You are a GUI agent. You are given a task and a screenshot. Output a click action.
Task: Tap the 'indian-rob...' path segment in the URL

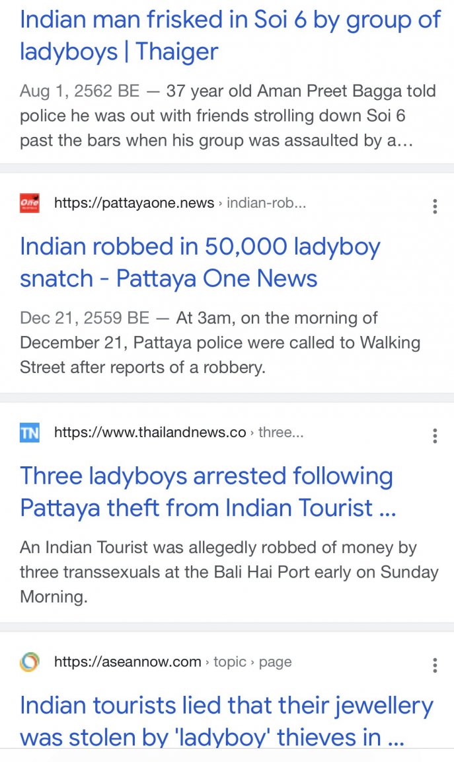click(x=266, y=202)
